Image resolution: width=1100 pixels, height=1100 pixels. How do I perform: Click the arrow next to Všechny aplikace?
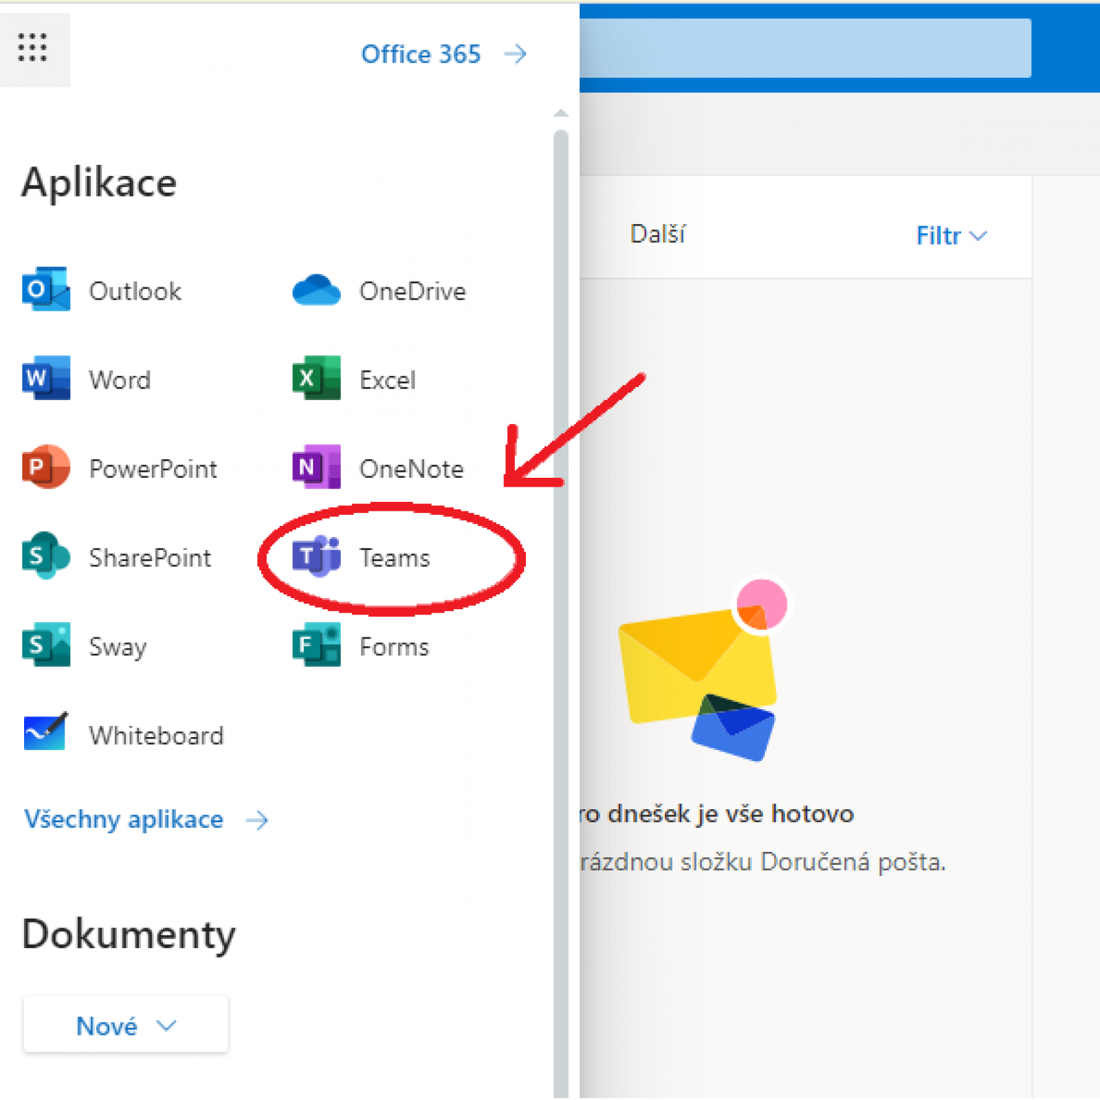pos(257,819)
